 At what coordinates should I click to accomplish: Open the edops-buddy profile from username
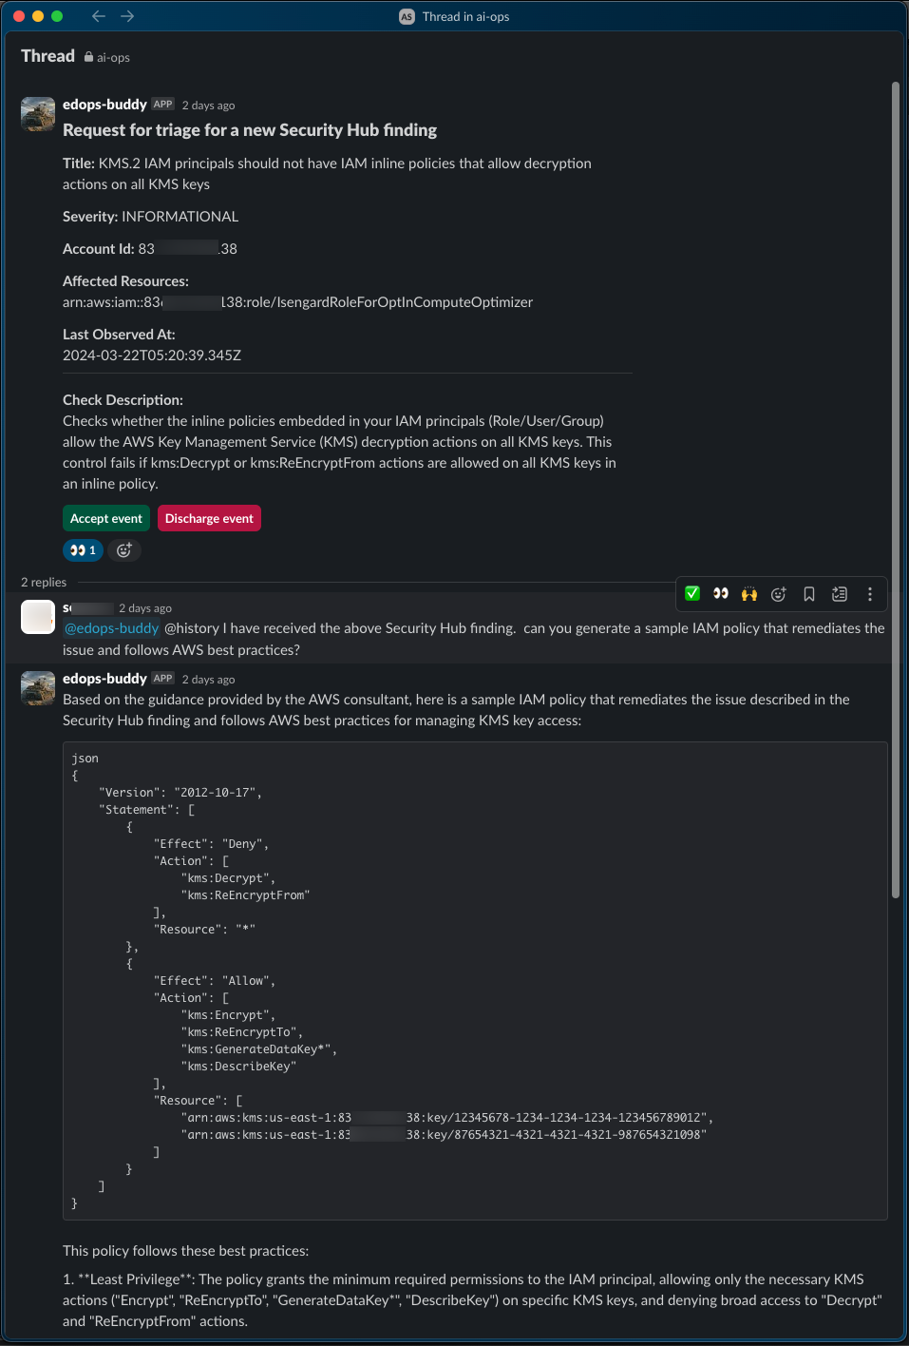(x=104, y=104)
